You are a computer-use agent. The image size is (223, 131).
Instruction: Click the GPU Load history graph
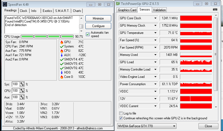(x=196, y=62)
